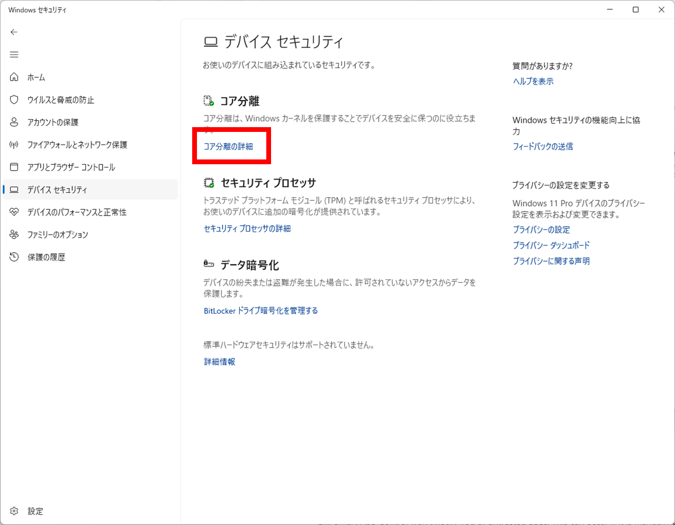675x525 pixels.
Task: Click the back arrow icon
Action: (x=14, y=32)
